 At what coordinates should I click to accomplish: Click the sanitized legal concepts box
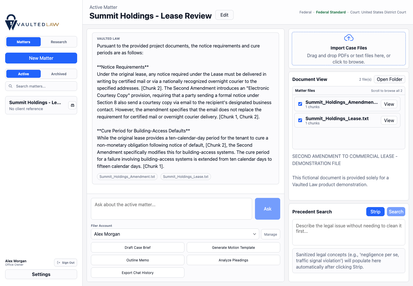349,261
